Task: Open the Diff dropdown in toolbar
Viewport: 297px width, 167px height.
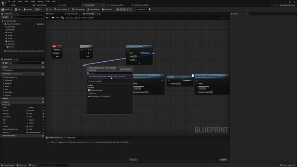Action: click(x=39, y=9)
